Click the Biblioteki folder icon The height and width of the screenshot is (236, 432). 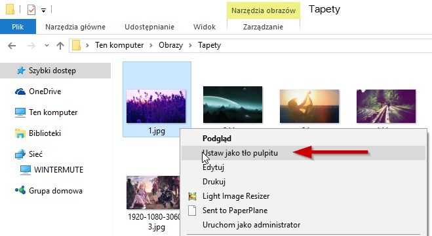(20, 133)
